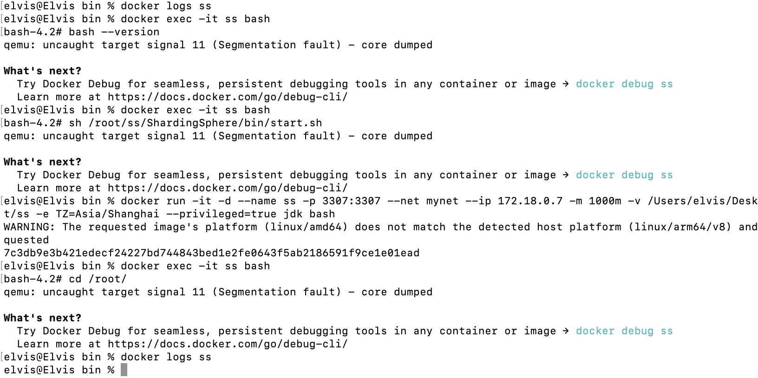Open last docs.docker.com debug-cli URL

point(228,344)
